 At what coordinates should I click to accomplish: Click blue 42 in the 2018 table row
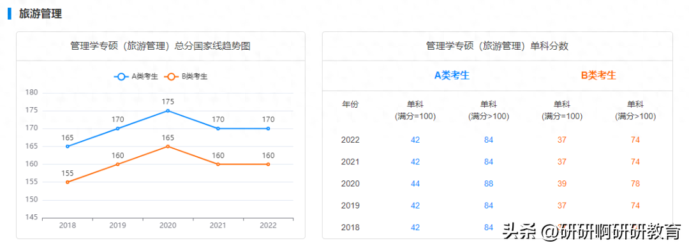pos(415,228)
